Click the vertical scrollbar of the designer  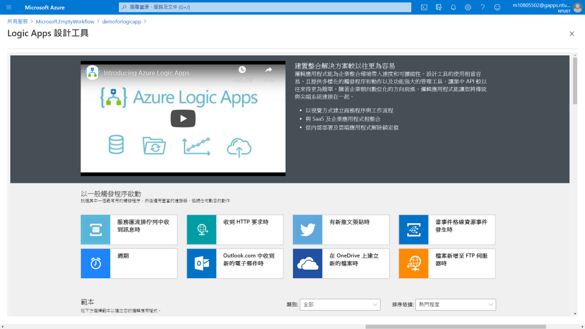(575, 81)
